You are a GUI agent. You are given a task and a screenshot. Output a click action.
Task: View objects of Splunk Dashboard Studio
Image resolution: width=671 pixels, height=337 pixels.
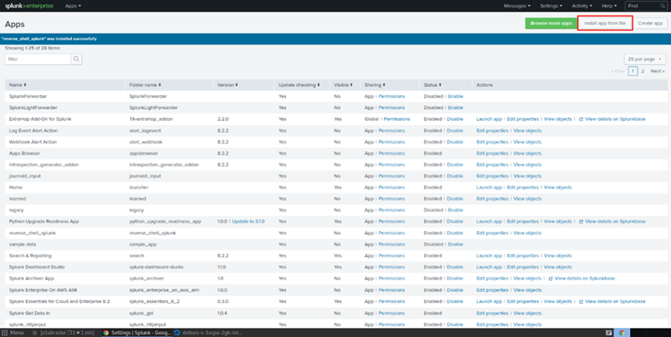(x=557, y=267)
